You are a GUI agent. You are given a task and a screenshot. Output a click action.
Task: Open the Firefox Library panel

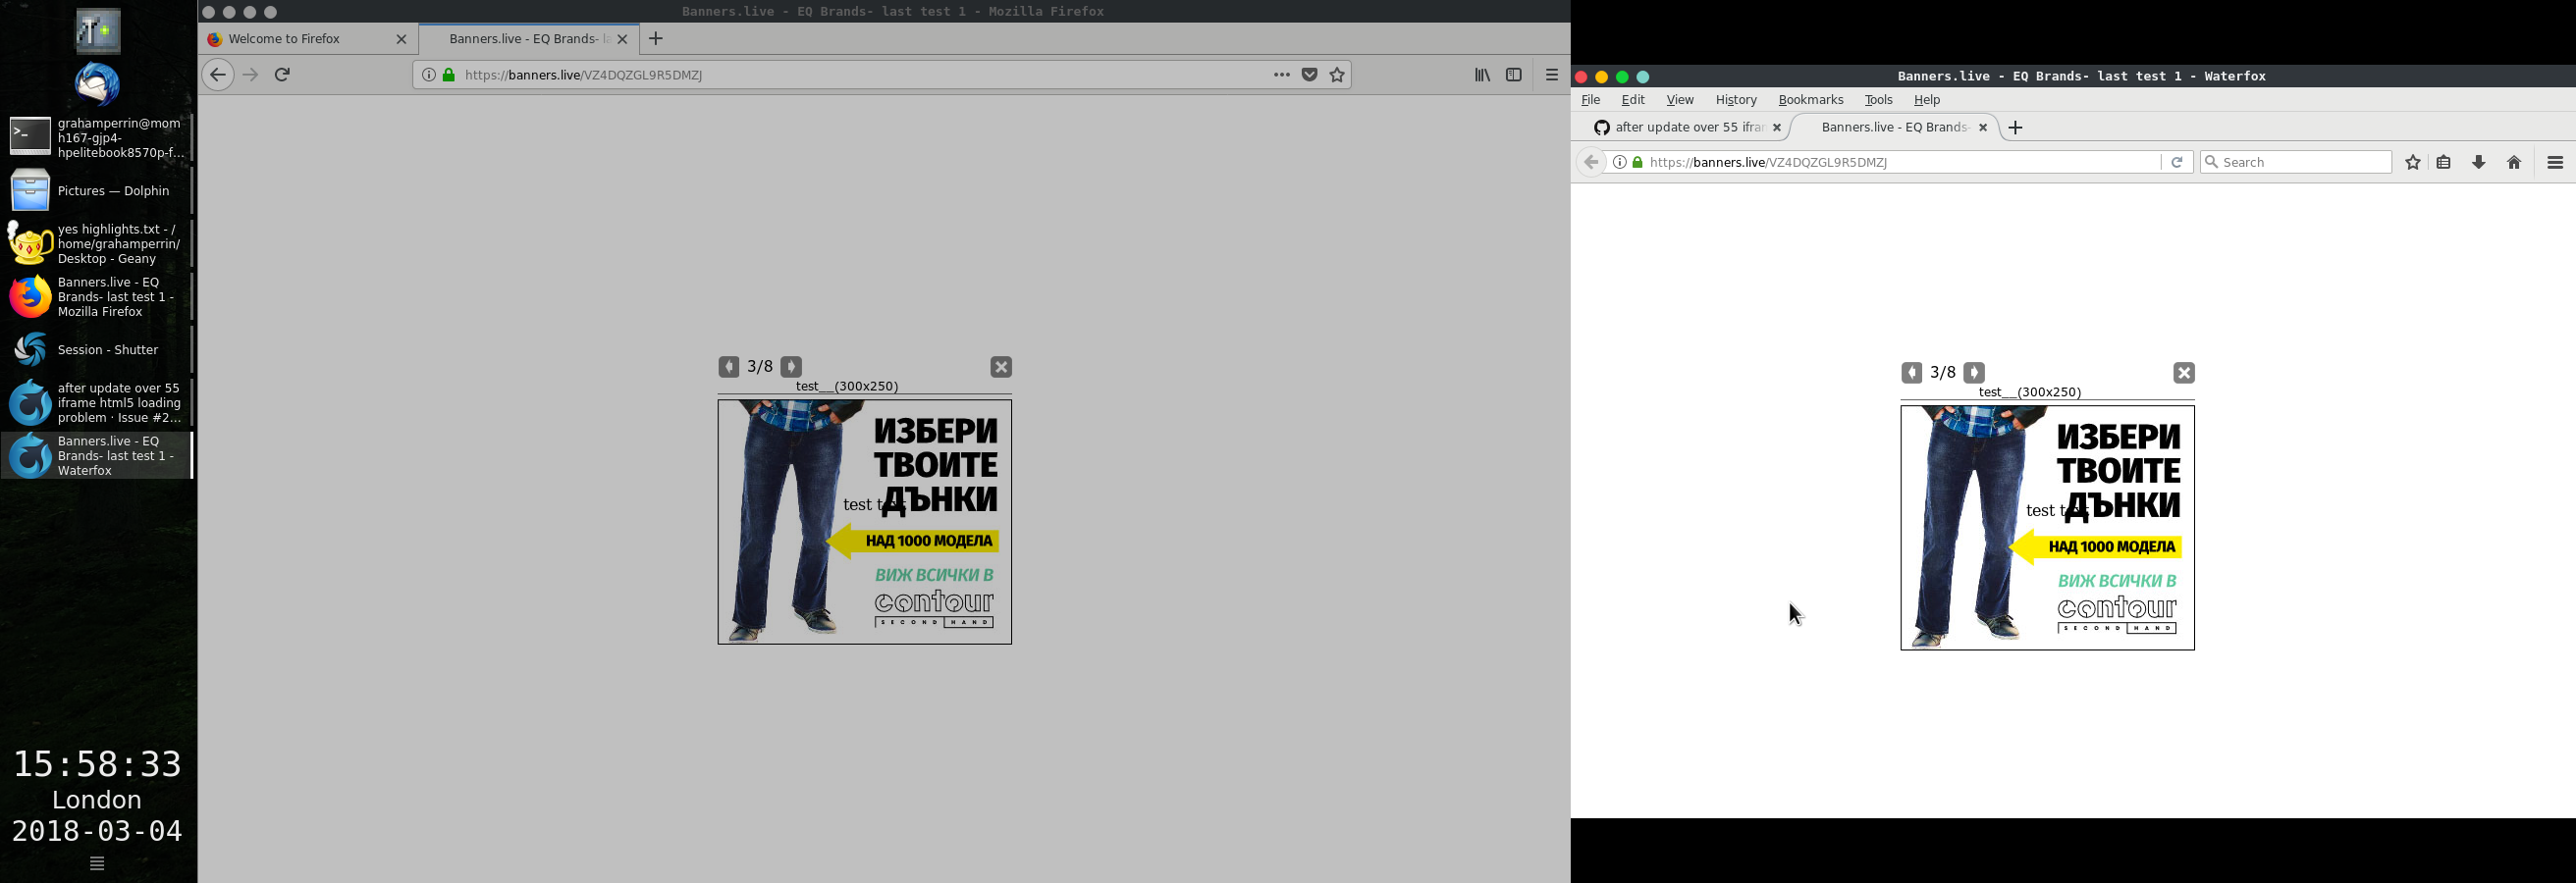1483,74
